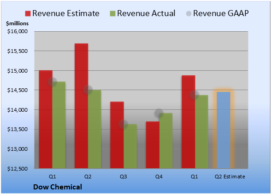This screenshot has height=194, width=271.
Task: Click the 'Dow Chemical' chart title
Action: tap(58, 187)
